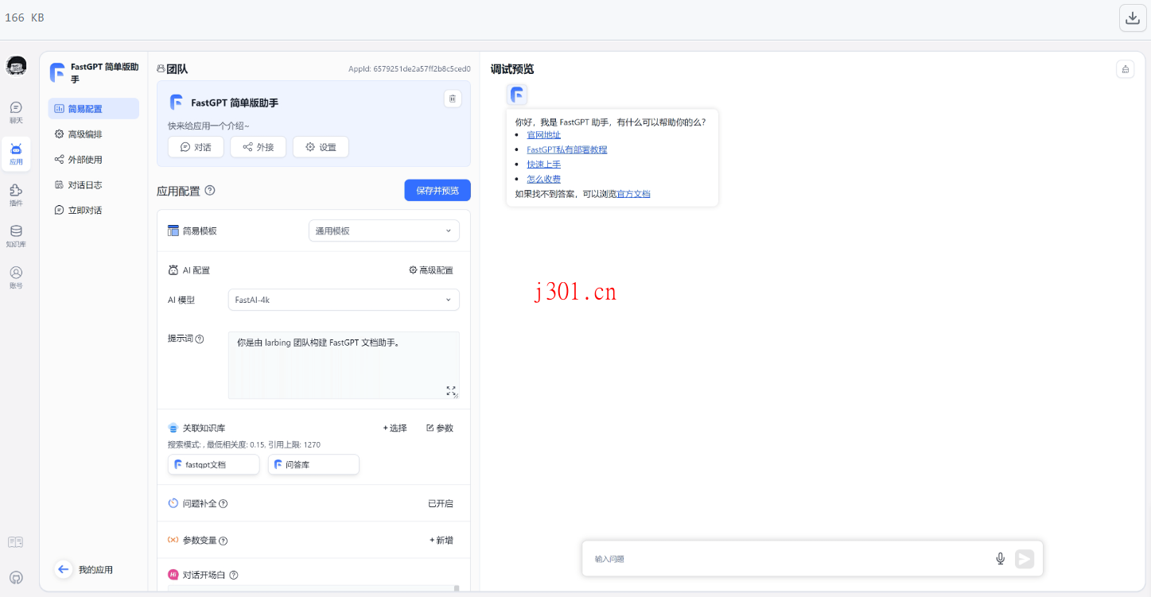The width and height of the screenshot is (1151, 597).
Task: Collapse the sidebar with the back arrow
Action: (64, 569)
